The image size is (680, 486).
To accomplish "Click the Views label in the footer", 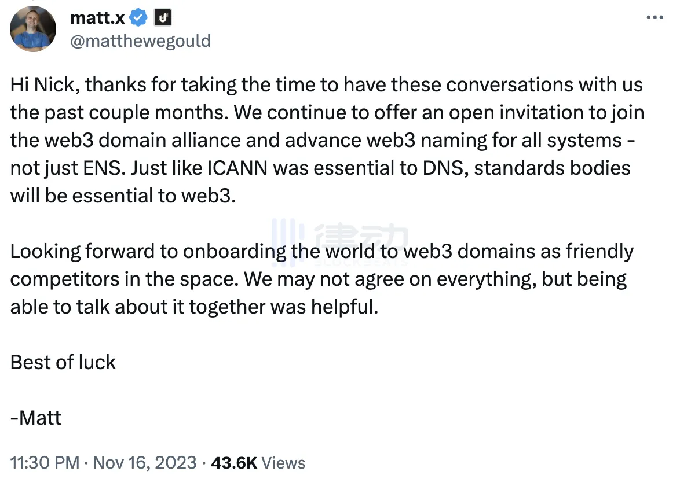I will click(x=283, y=463).
